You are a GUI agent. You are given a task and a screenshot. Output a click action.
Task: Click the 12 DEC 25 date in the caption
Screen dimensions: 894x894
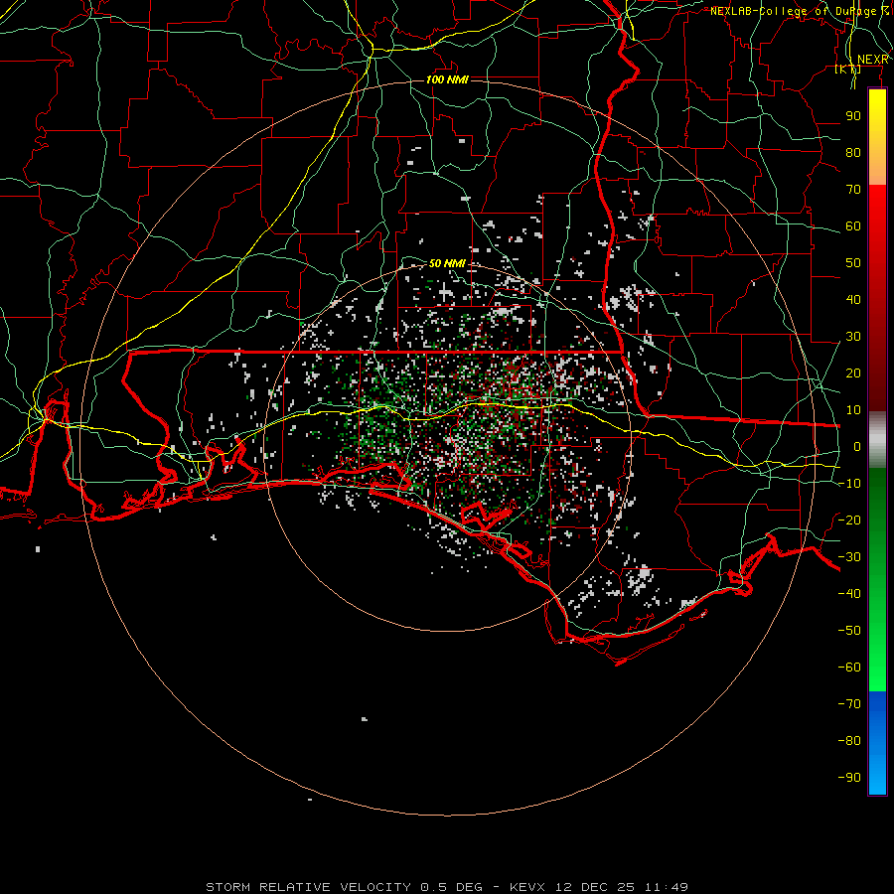[595, 887]
